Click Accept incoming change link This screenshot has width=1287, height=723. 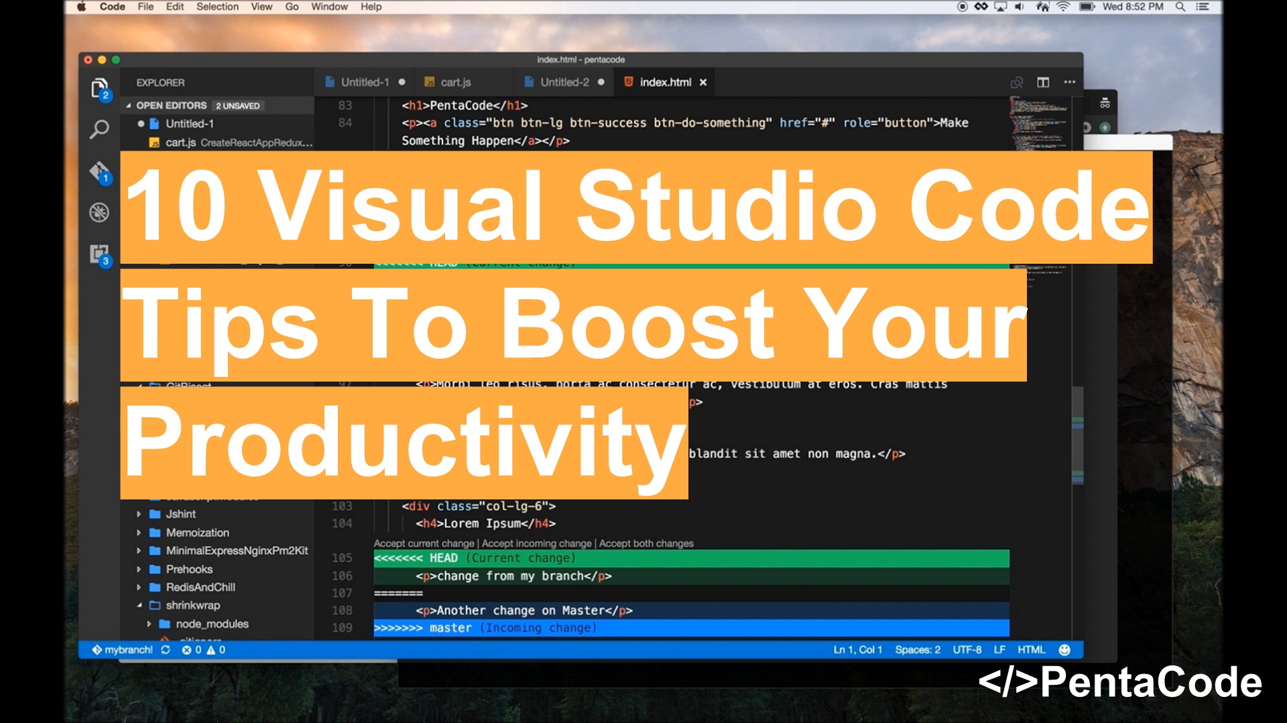pos(536,544)
